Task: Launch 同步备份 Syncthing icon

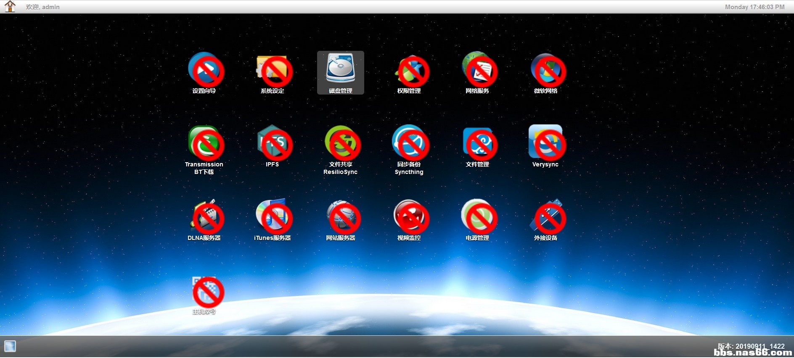Action: click(409, 143)
